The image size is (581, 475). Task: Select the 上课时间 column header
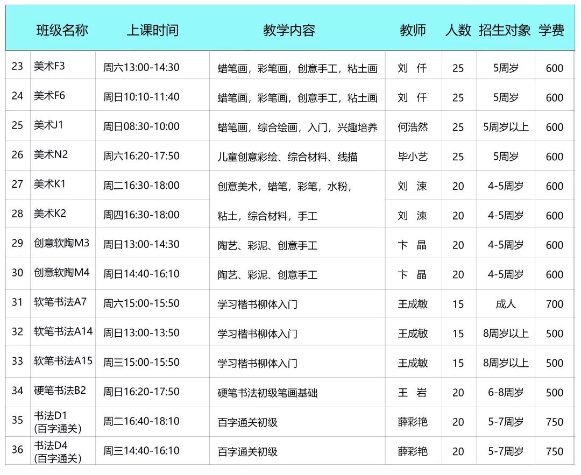point(152,30)
